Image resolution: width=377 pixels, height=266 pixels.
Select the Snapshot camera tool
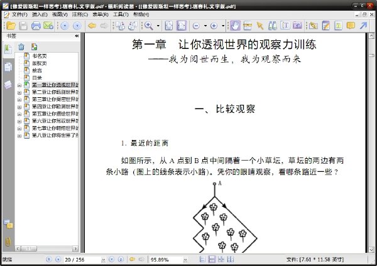pos(297,26)
